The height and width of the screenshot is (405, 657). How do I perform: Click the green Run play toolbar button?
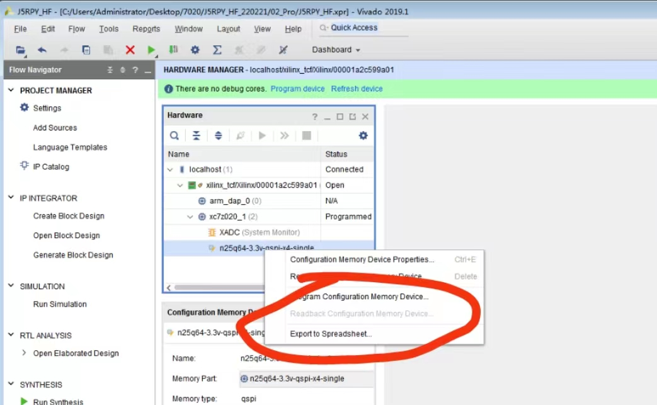151,50
